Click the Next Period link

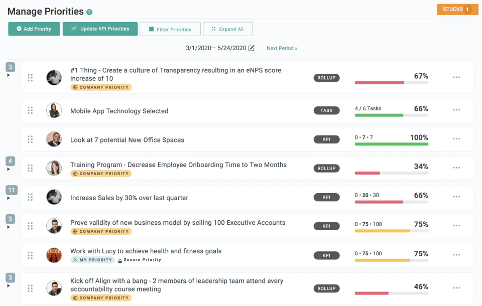coord(282,48)
